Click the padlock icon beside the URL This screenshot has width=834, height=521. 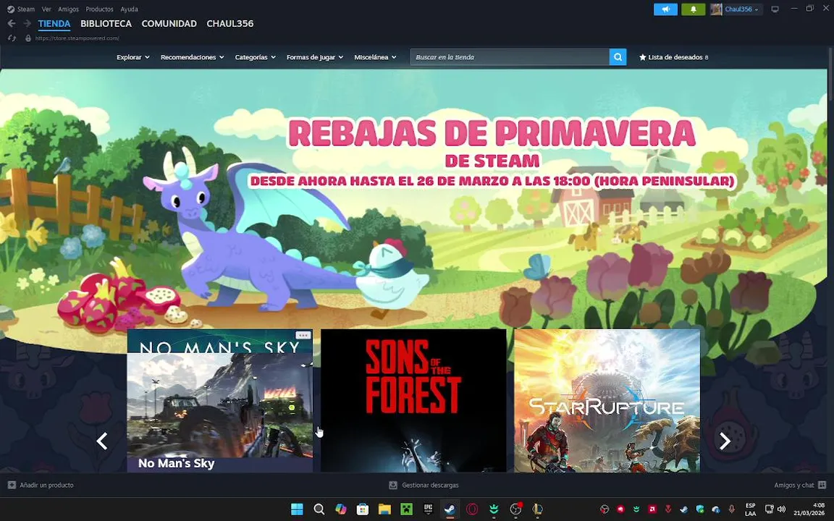coord(28,38)
